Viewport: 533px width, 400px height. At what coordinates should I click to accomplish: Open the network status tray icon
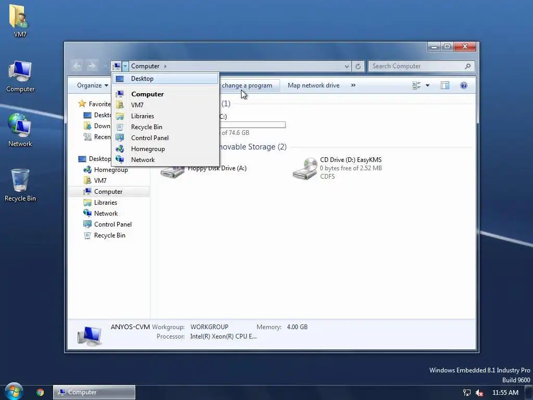pyautogui.click(x=467, y=393)
